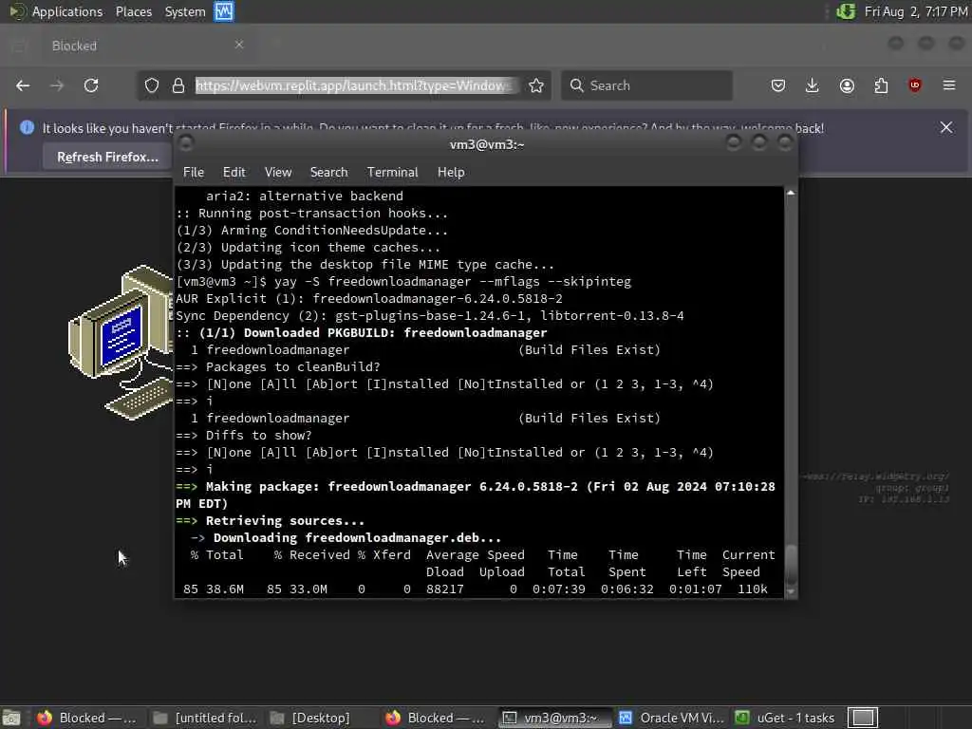Switch to first Blocked Firefox taskbar entry

(86, 718)
